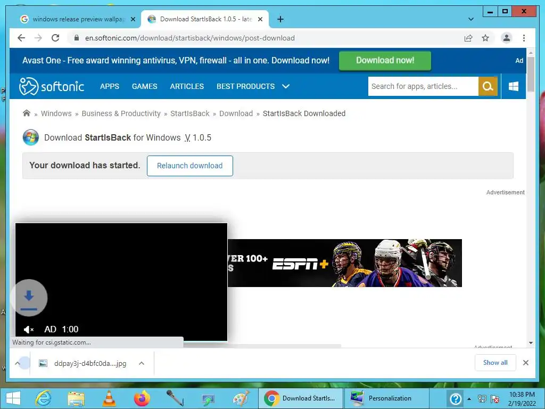Open the monitor arrow taskbar icon

pos(208,399)
